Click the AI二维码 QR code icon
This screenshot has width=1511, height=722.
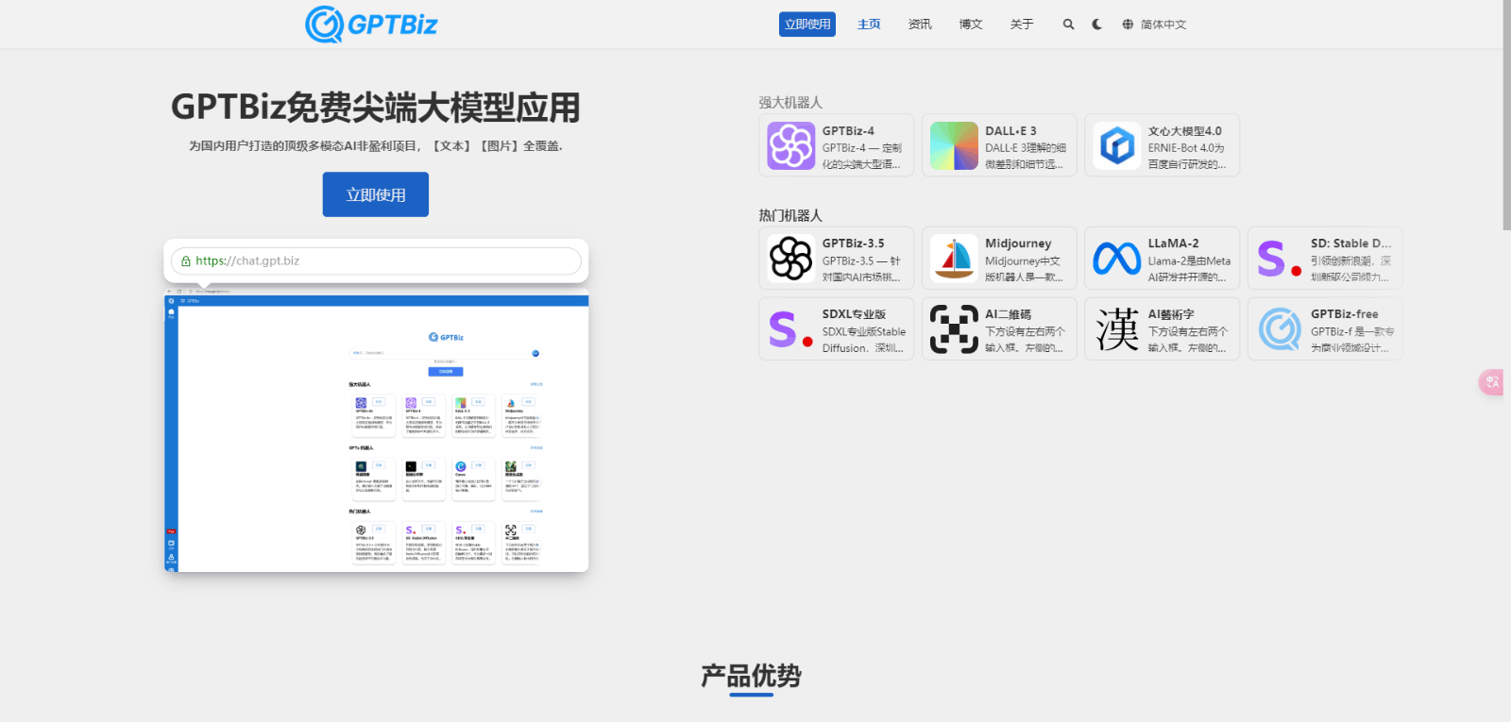(x=954, y=328)
